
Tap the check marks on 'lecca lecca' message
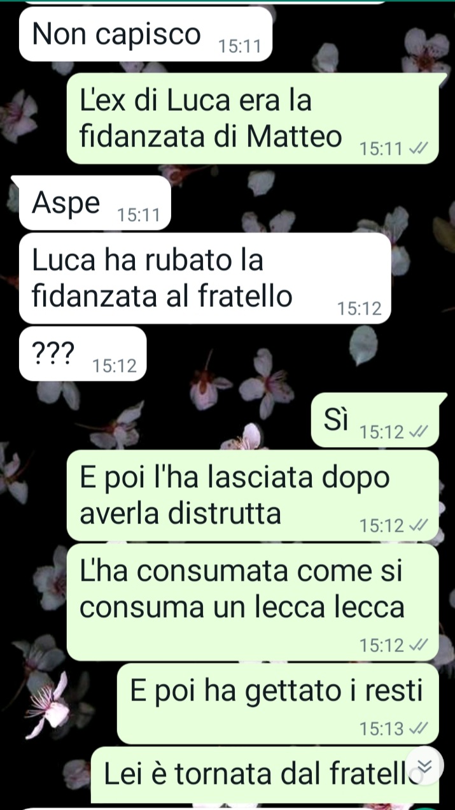coord(418,645)
